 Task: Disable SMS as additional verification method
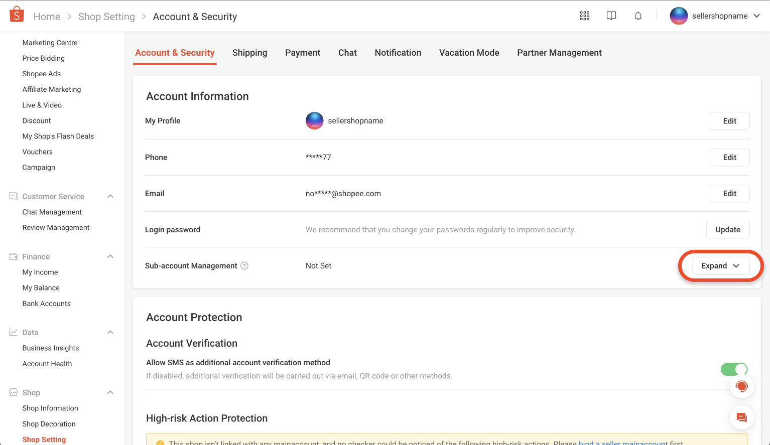pyautogui.click(x=734, y=369)
